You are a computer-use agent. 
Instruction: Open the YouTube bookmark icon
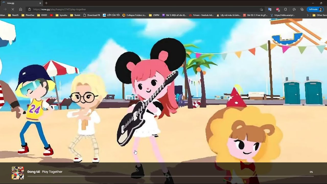tap(51, 15)
